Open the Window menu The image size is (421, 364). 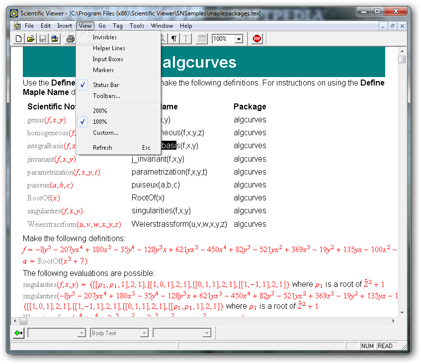coord(162,26)
